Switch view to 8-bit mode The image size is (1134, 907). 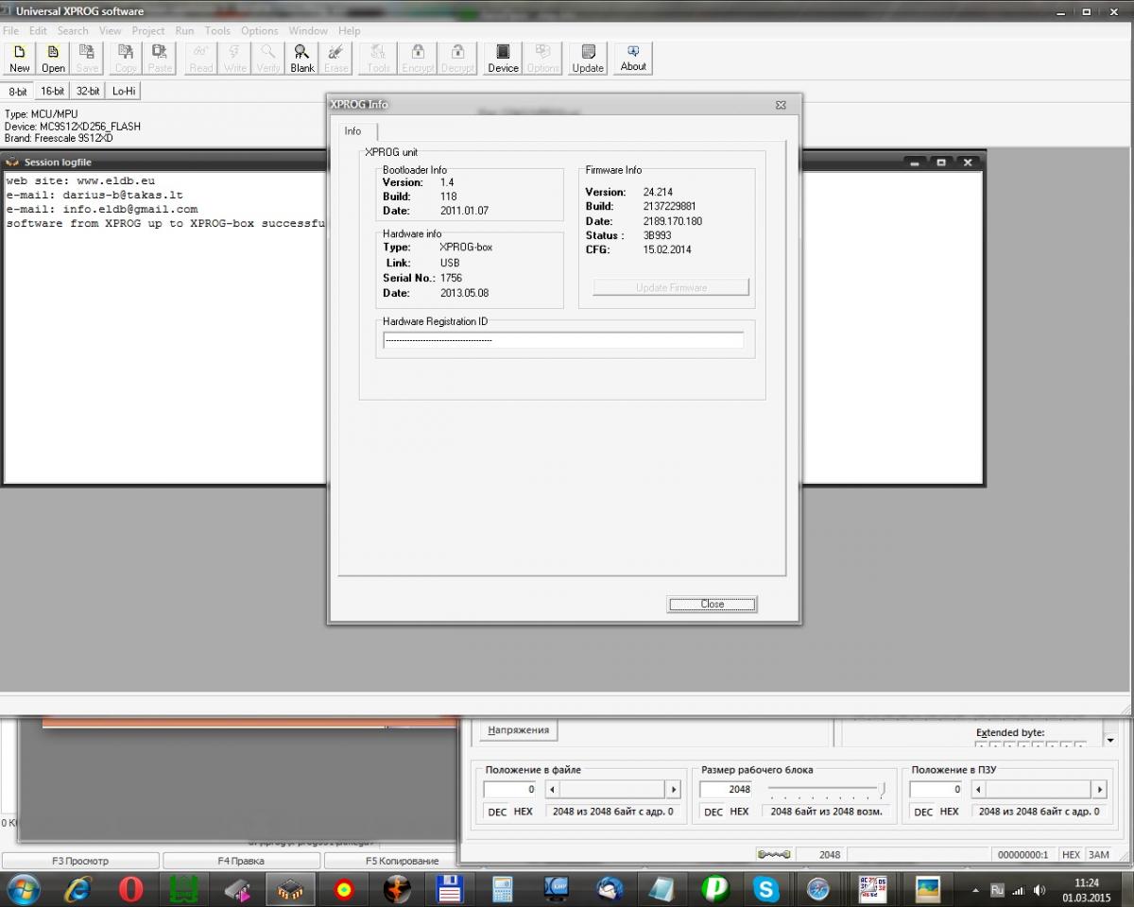point(18,92)
